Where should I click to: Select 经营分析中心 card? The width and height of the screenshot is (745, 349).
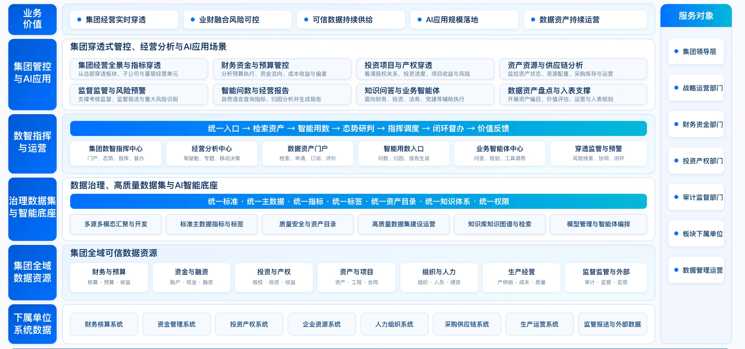pyautogui.click(x=212, y=153)
